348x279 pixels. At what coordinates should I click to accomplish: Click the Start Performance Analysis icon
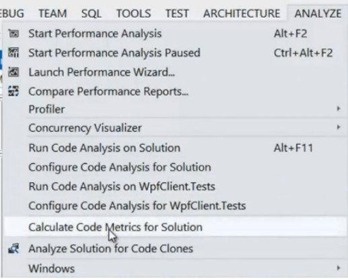coord(13,34)
